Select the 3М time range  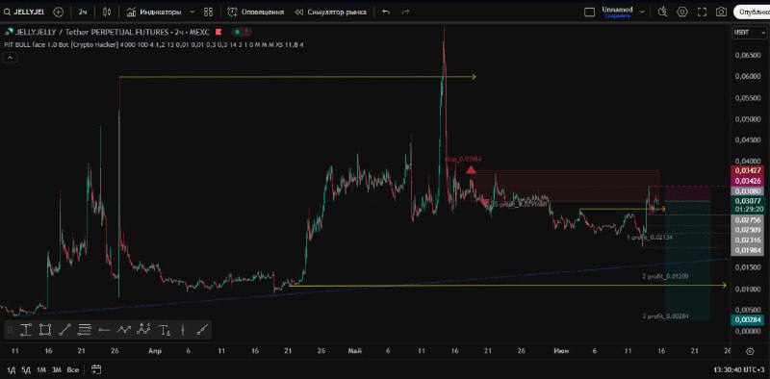57,369
